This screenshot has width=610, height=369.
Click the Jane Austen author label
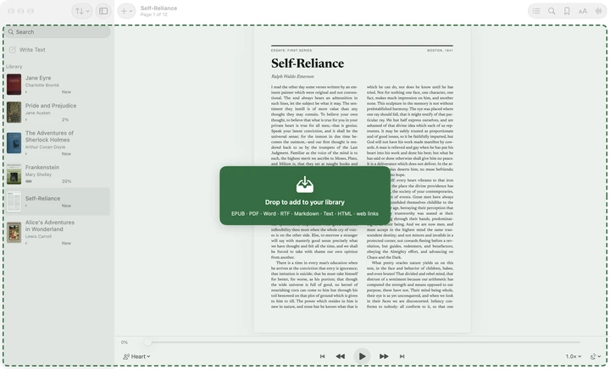(38, 113)
